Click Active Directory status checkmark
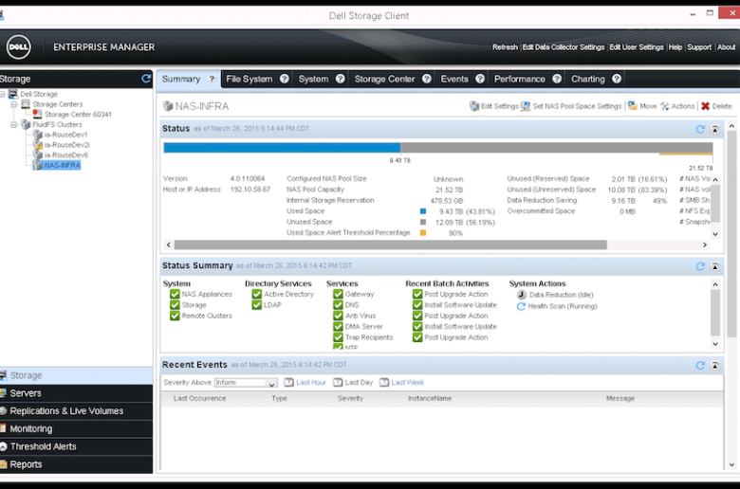This screenshot has height=489, width=740. tap(257, 294)
